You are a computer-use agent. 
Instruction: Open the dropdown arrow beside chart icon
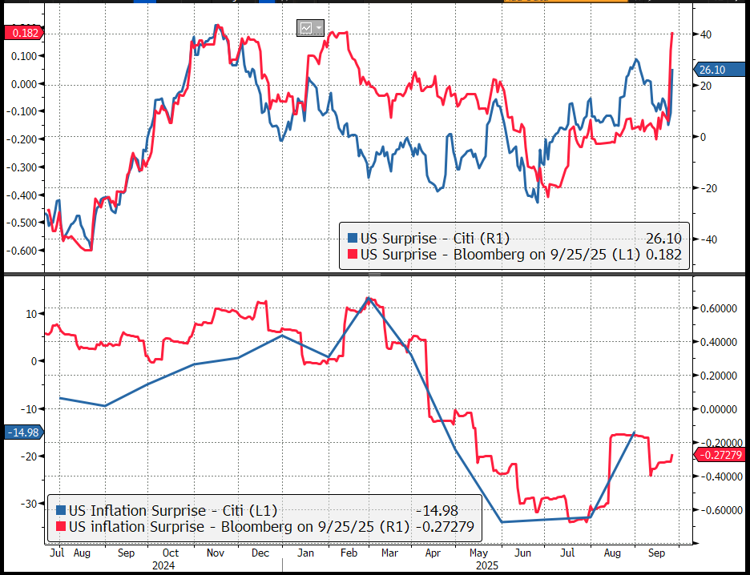click(319, 28)
